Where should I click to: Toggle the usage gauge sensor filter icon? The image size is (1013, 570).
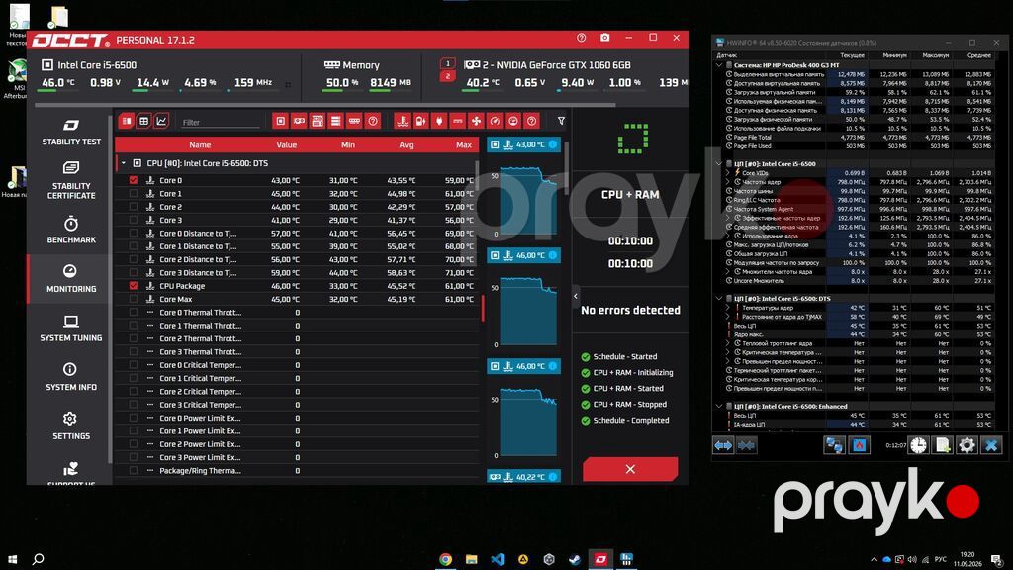point(513,121)
